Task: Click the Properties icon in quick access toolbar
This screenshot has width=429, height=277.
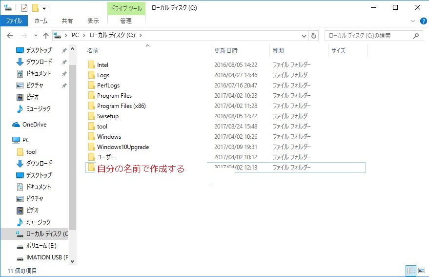Action: click(x=24, y=7)
